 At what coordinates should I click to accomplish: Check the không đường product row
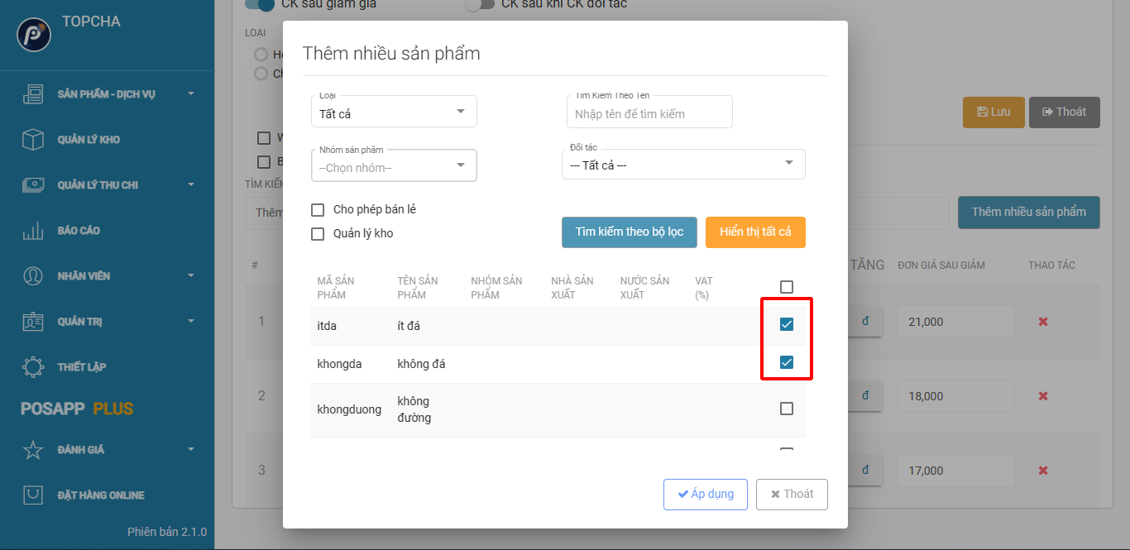(x=787, y=409)
